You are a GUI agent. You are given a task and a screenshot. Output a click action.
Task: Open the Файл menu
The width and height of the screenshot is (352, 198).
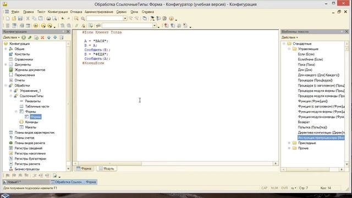[15, 12]
